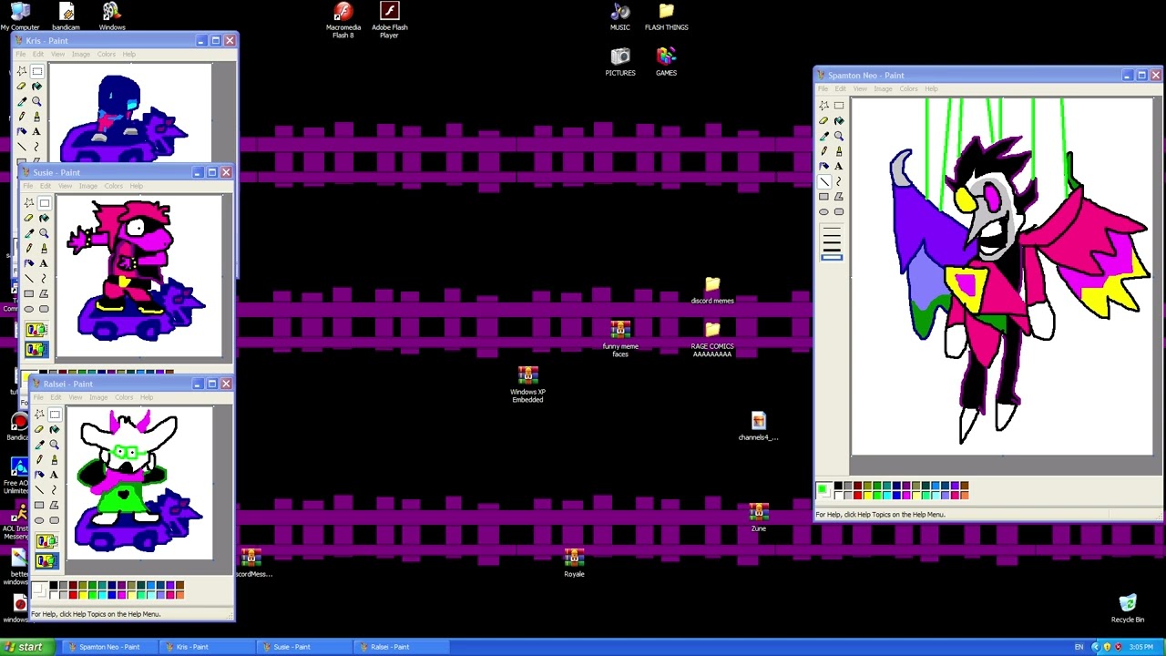1166x656 pixels.
Task: Enable transparent selection mode in Susie Paint
Action: [36, 350]
